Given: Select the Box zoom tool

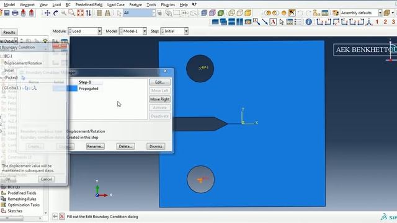Looking at the screenshot, I should tap(72, 13).
